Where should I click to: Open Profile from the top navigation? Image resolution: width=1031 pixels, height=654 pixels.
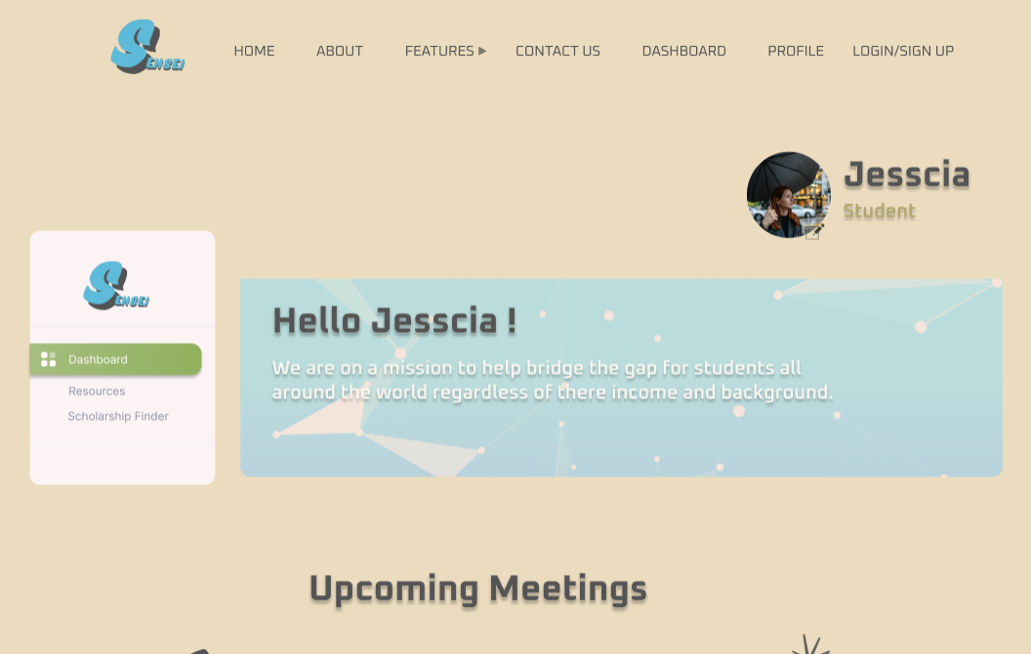[796, 52]
